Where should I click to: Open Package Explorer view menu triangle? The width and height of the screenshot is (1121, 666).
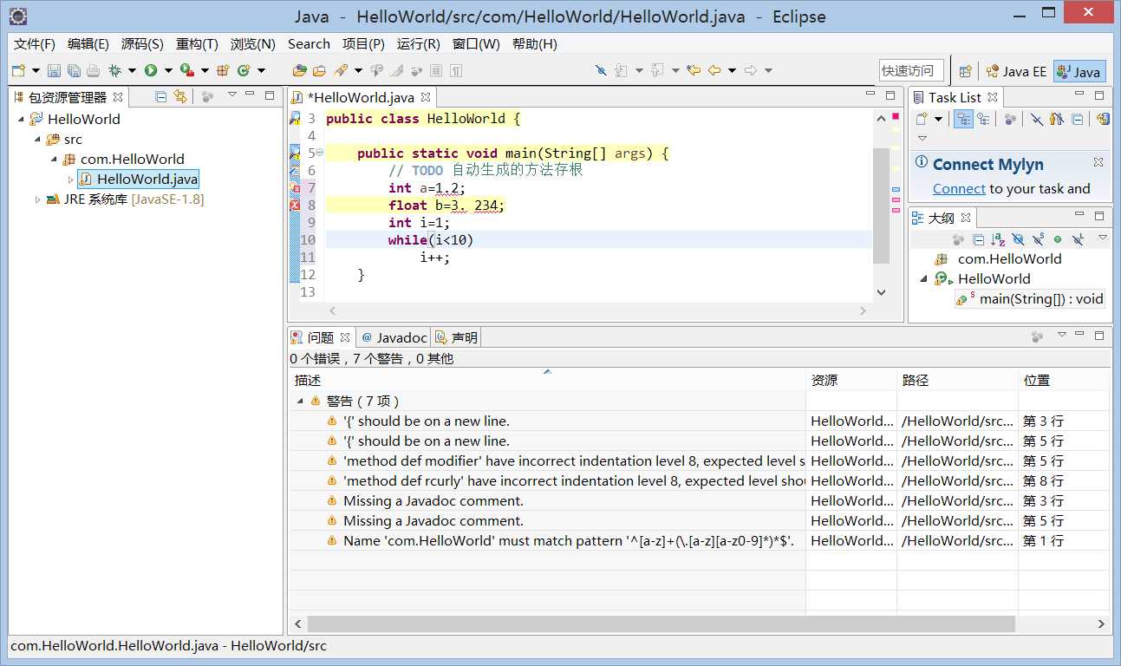click(x=231, y=95)
